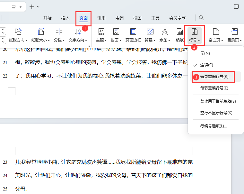Screen dimensions: 244x194
Task: Switch to the 会员专享 tab
Action: (x=178, y=18)
